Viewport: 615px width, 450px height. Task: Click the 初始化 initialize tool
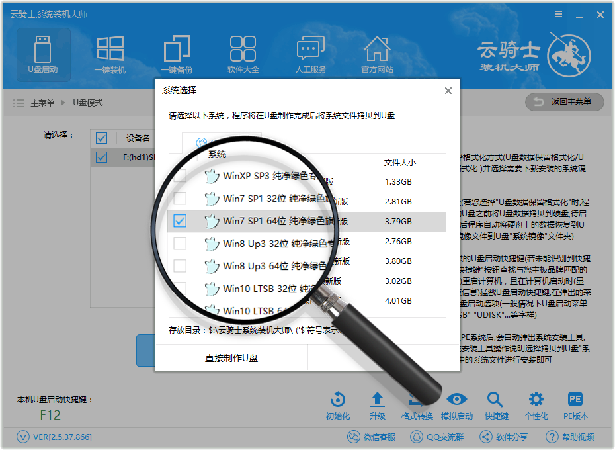[338, 406]
